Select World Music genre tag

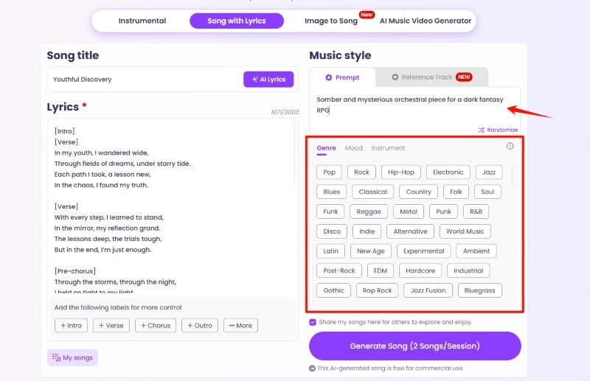coord(465,231)
